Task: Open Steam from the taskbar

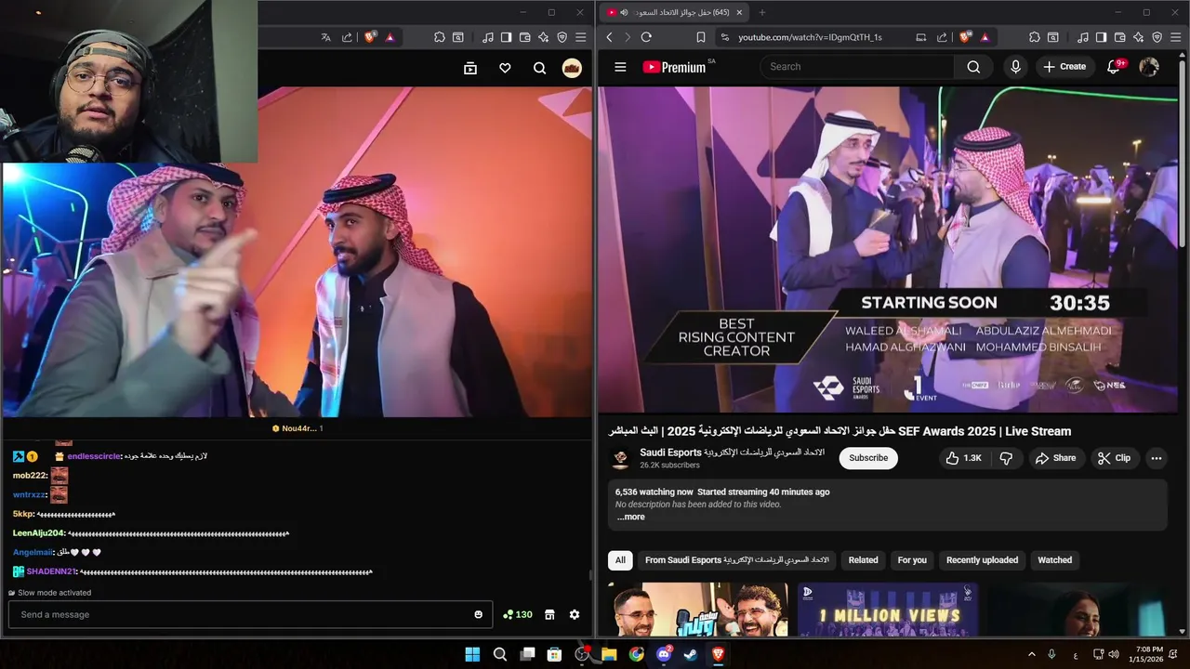Action: [691, 654]
